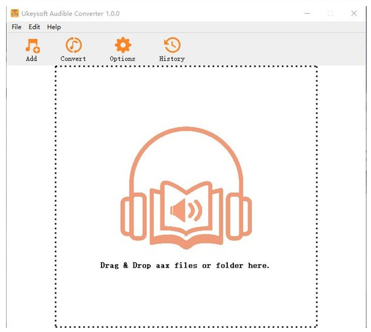This screenshot has width=371, height=332.
Task: Maximize the converter window
Action: click(330, 13)
